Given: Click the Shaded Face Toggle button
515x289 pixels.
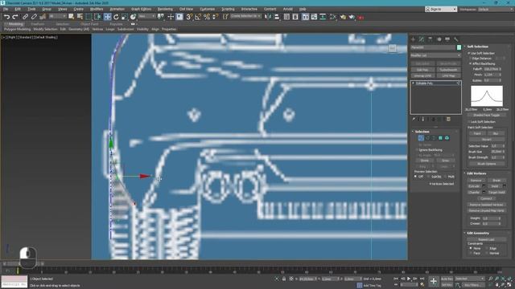Looking at the screenshot, I should coord(486,116).
